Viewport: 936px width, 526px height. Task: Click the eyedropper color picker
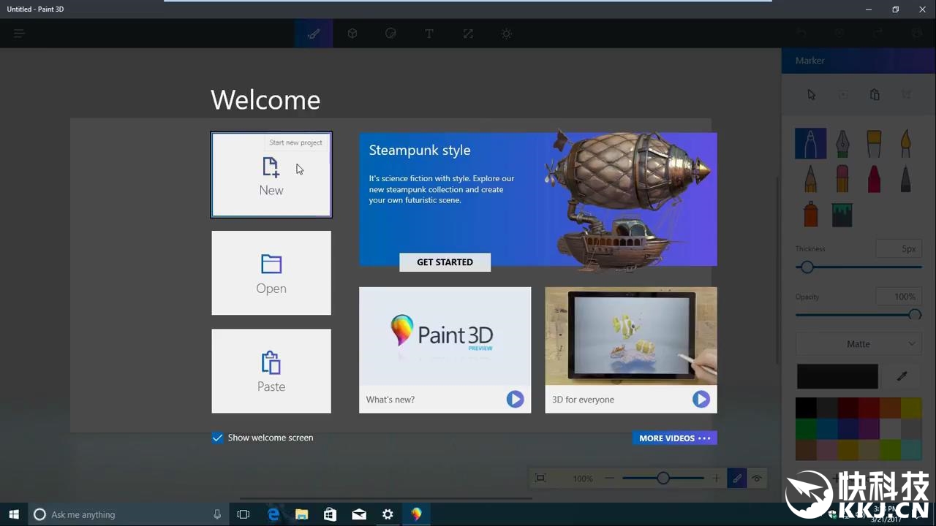pos(902,376)
